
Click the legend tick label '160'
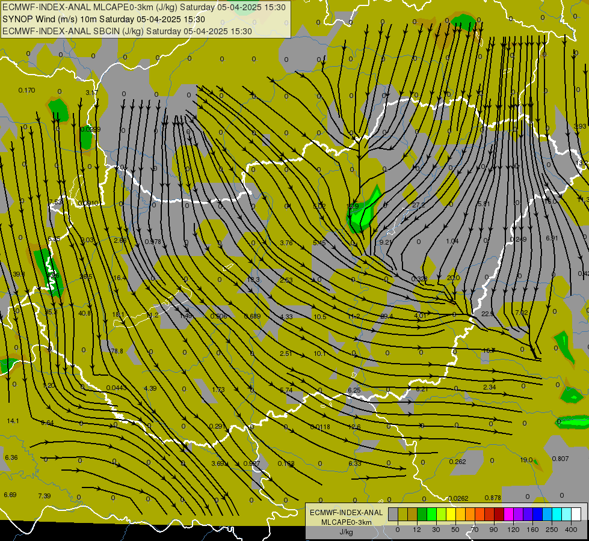[532, 530]
